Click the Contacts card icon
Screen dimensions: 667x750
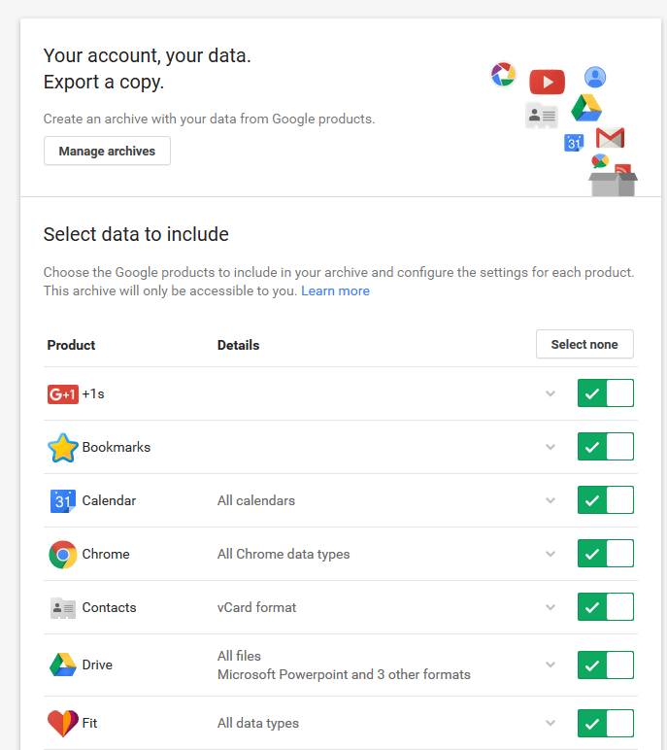(62, 608)
